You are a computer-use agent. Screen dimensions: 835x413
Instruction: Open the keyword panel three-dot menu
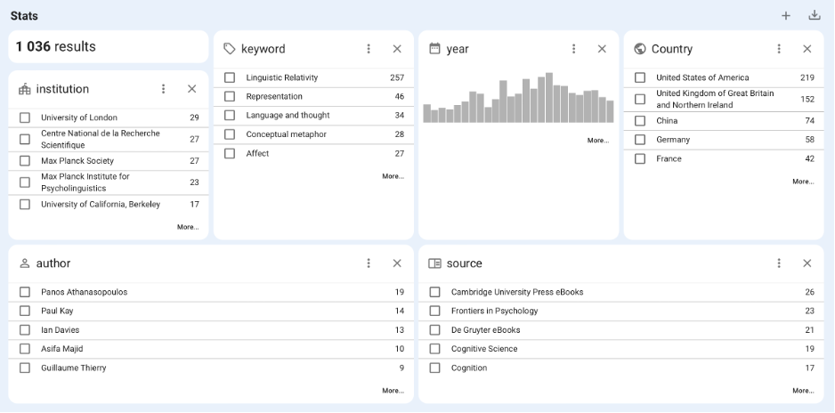(369, 49)
